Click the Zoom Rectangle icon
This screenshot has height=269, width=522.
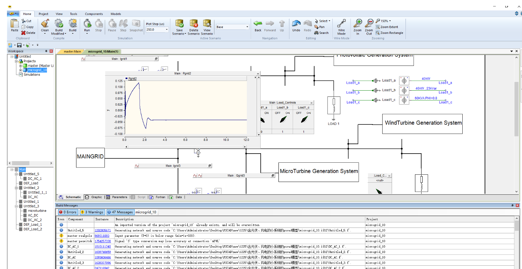(x=378, y=33)
